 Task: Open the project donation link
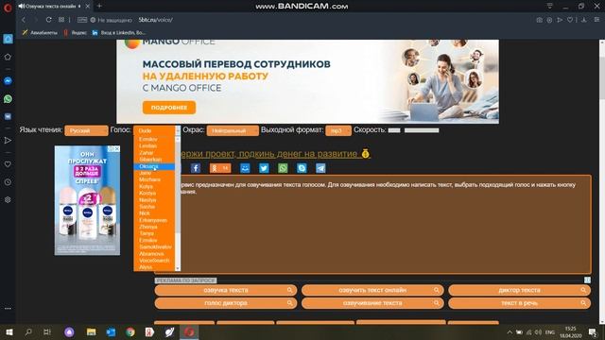(x=275, y=153)
